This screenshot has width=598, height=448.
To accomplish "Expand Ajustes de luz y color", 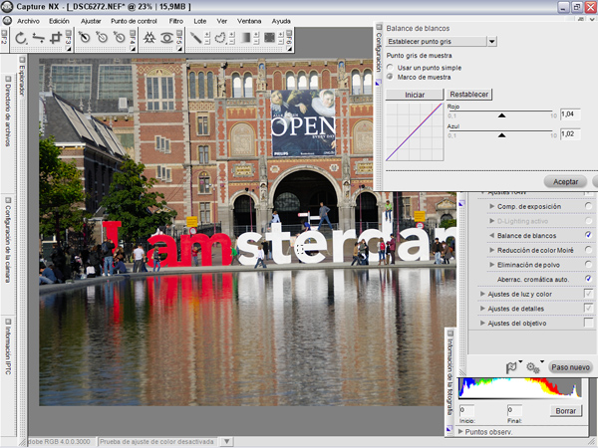I will (482, 294).
